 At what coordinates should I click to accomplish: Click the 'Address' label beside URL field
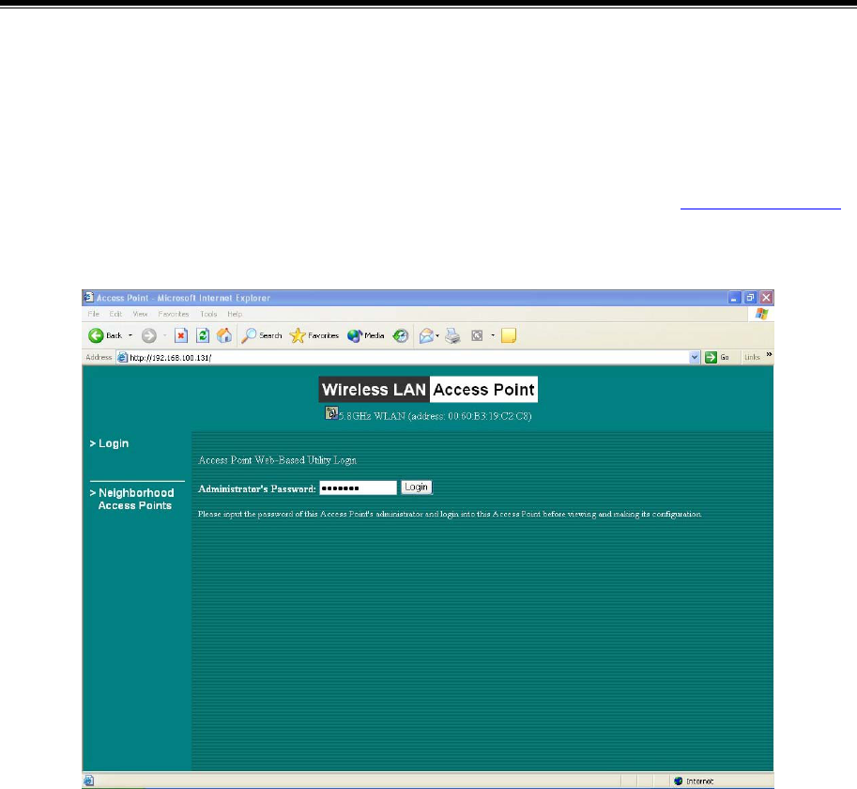[x=99, y=357]
